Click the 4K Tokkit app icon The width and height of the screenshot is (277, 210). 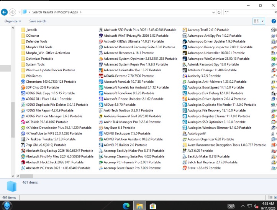tap(23, 122)
